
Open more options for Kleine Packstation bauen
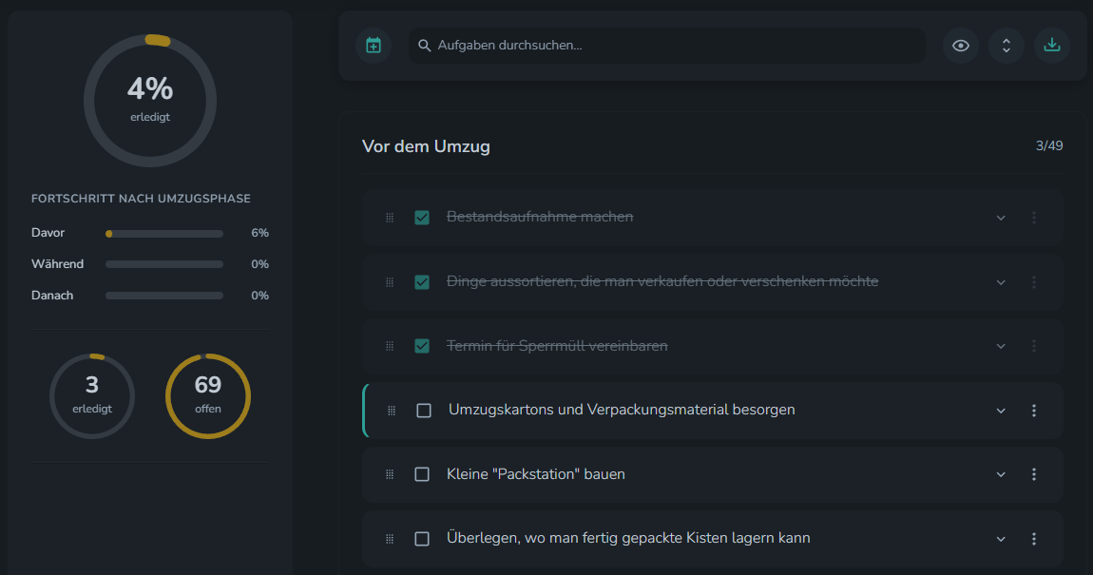tap(1034, 474)
